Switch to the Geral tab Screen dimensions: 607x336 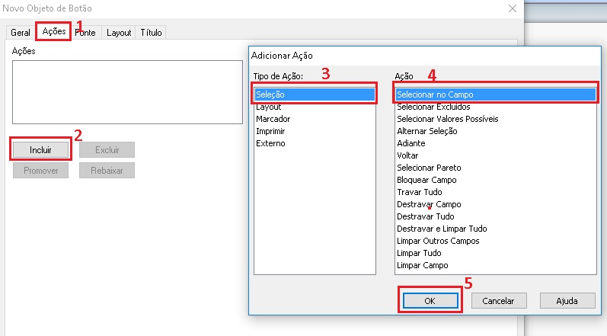tap(21, 33)
